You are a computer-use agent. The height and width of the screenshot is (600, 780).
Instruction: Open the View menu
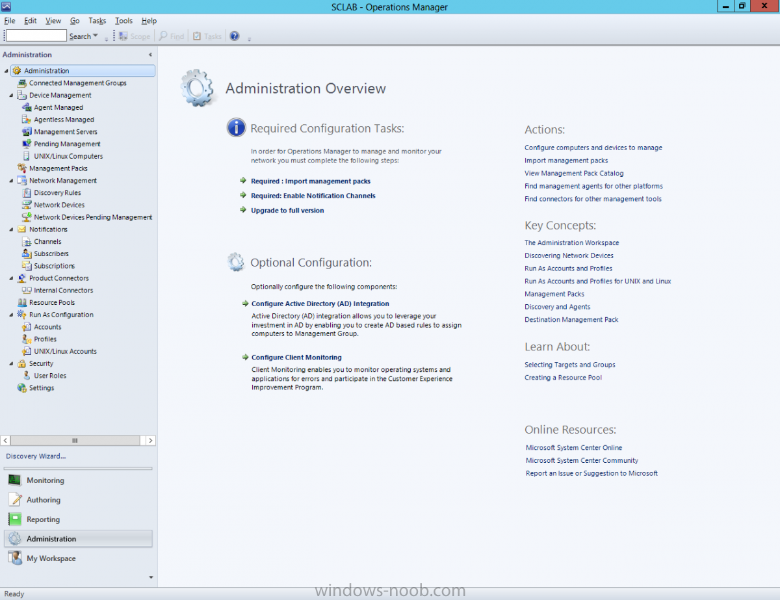click(x=53, y=21)
